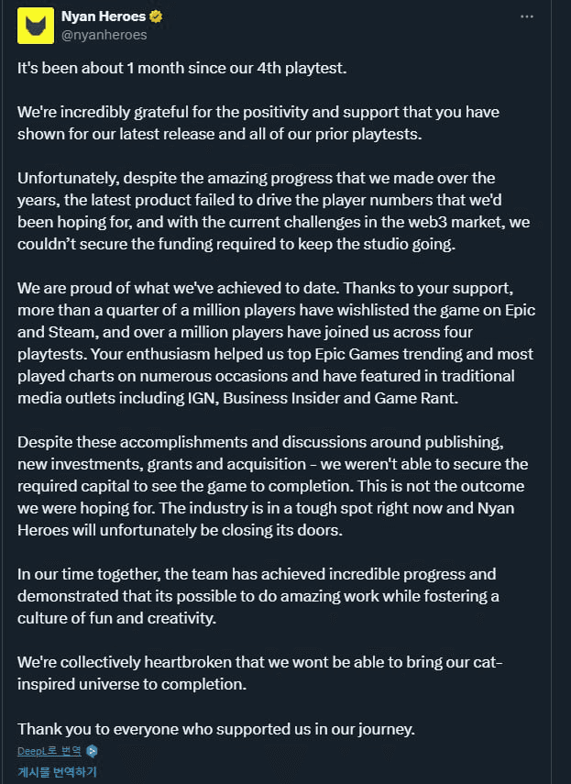Translate with the DeepL로 번역 link

point(49,750)
